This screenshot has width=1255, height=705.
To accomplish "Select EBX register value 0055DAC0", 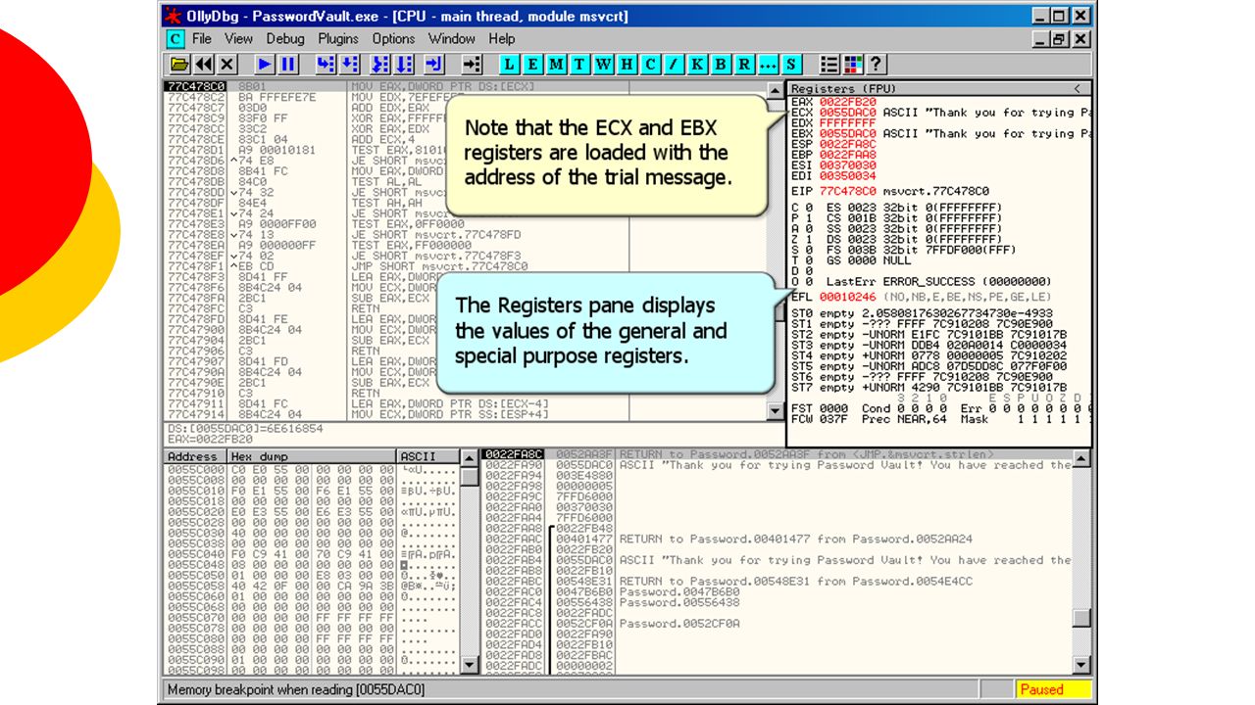I will coord(848,133).
